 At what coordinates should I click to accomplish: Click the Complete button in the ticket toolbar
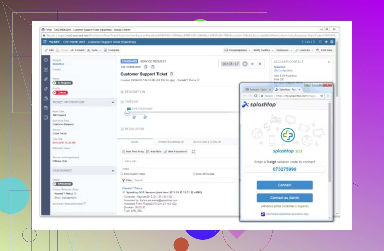pos(112,50)
